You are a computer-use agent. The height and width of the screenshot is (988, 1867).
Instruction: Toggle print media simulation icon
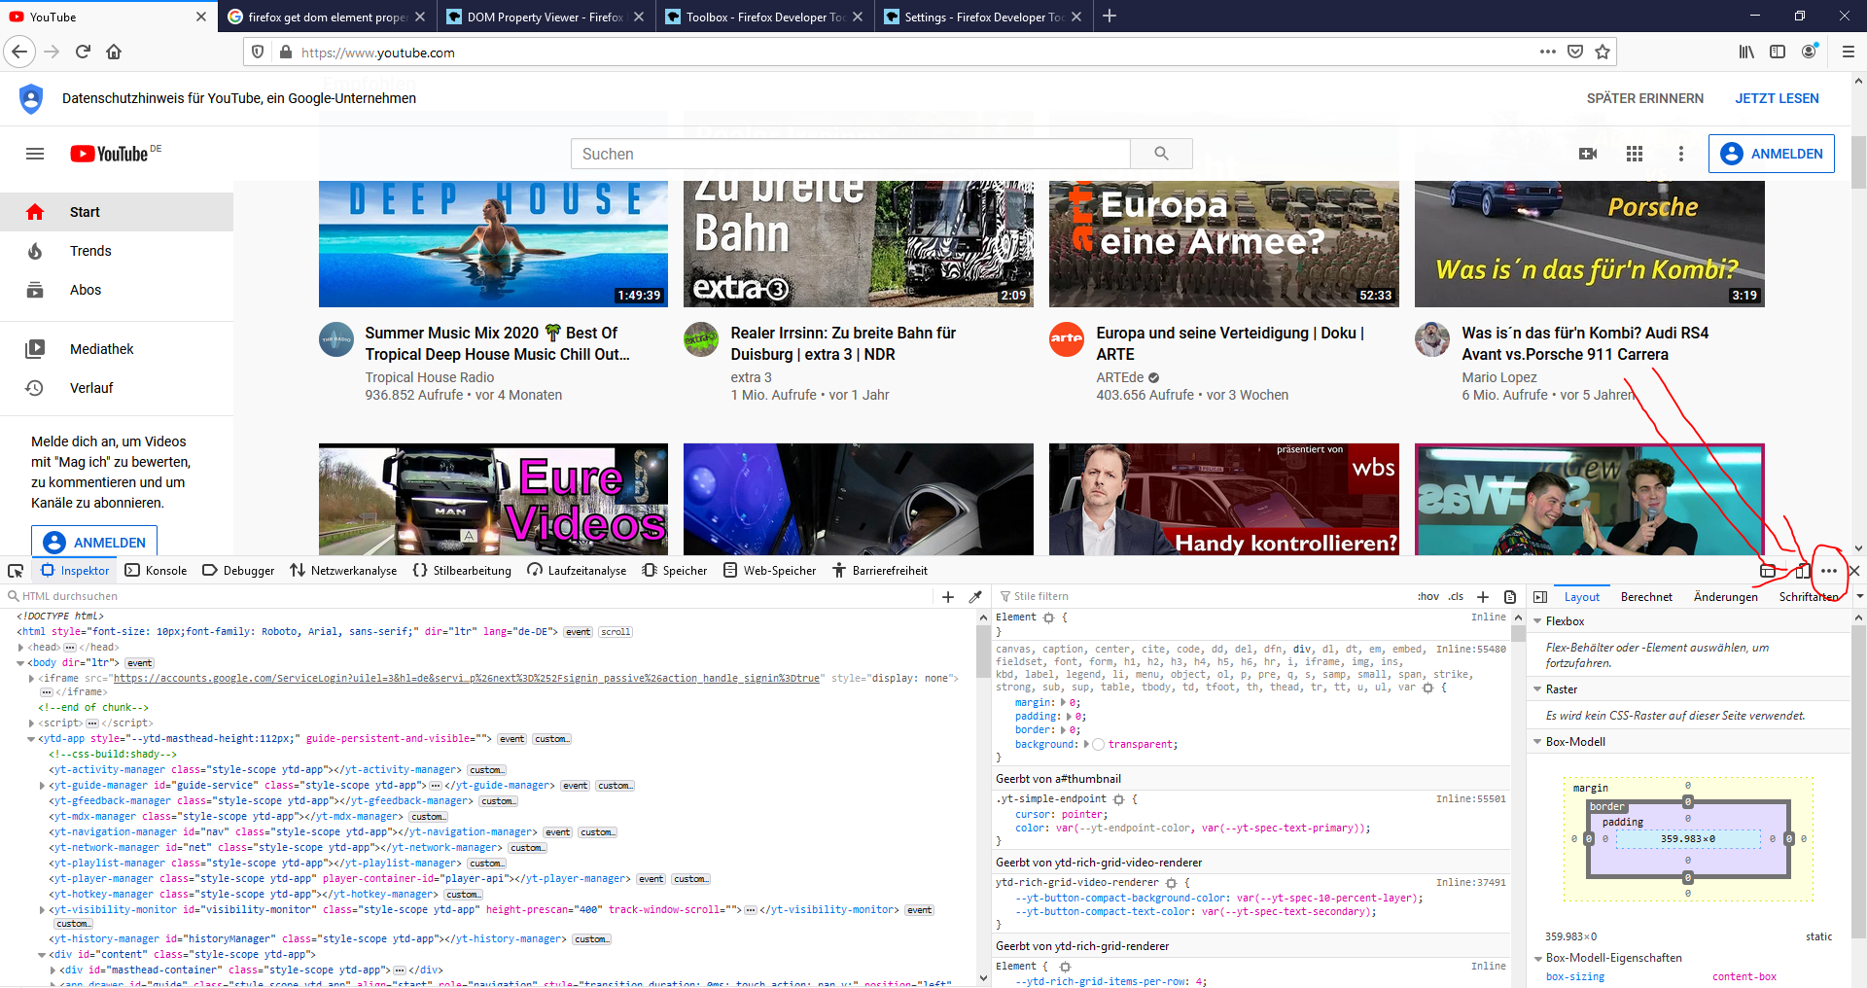[1510, 597]
